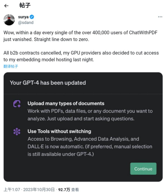Translate the post via 翻译帖子
The width and height of the screenshot is (165, 194).
[11, 66]
